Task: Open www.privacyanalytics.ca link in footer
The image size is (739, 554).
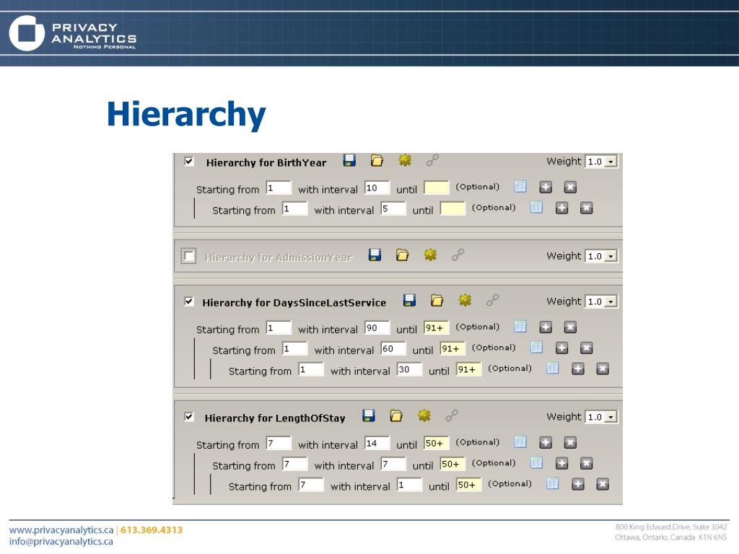Action: coord(61,529)
